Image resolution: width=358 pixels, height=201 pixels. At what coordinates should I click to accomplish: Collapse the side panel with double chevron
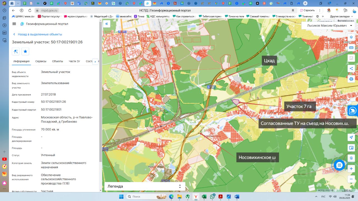pos(107,24)
